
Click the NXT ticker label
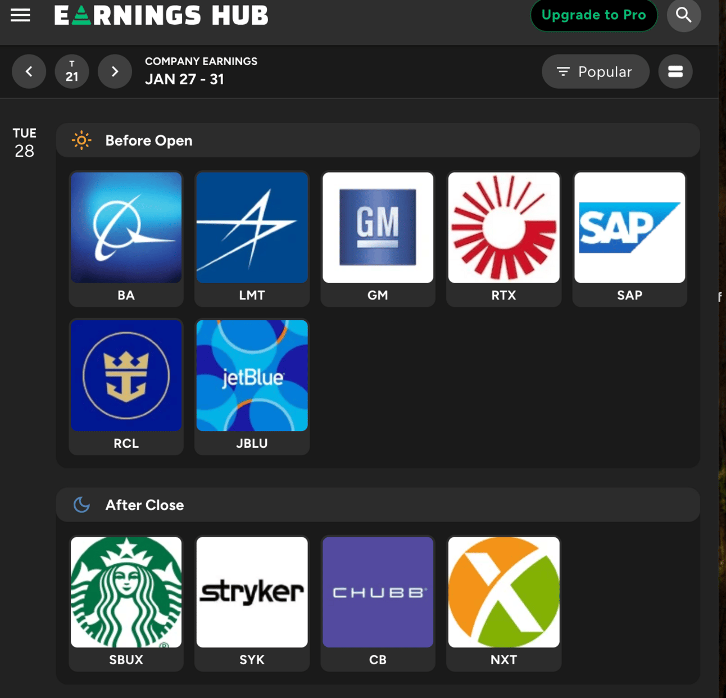click(503, 660)
